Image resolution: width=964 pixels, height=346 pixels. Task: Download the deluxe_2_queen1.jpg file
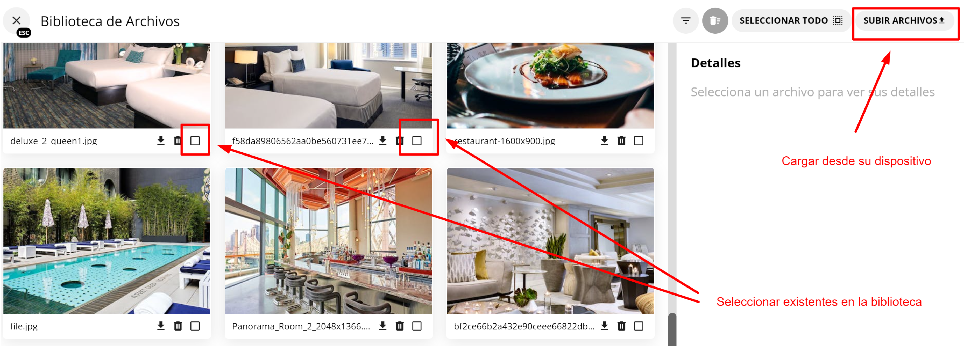tap(161, 141)
